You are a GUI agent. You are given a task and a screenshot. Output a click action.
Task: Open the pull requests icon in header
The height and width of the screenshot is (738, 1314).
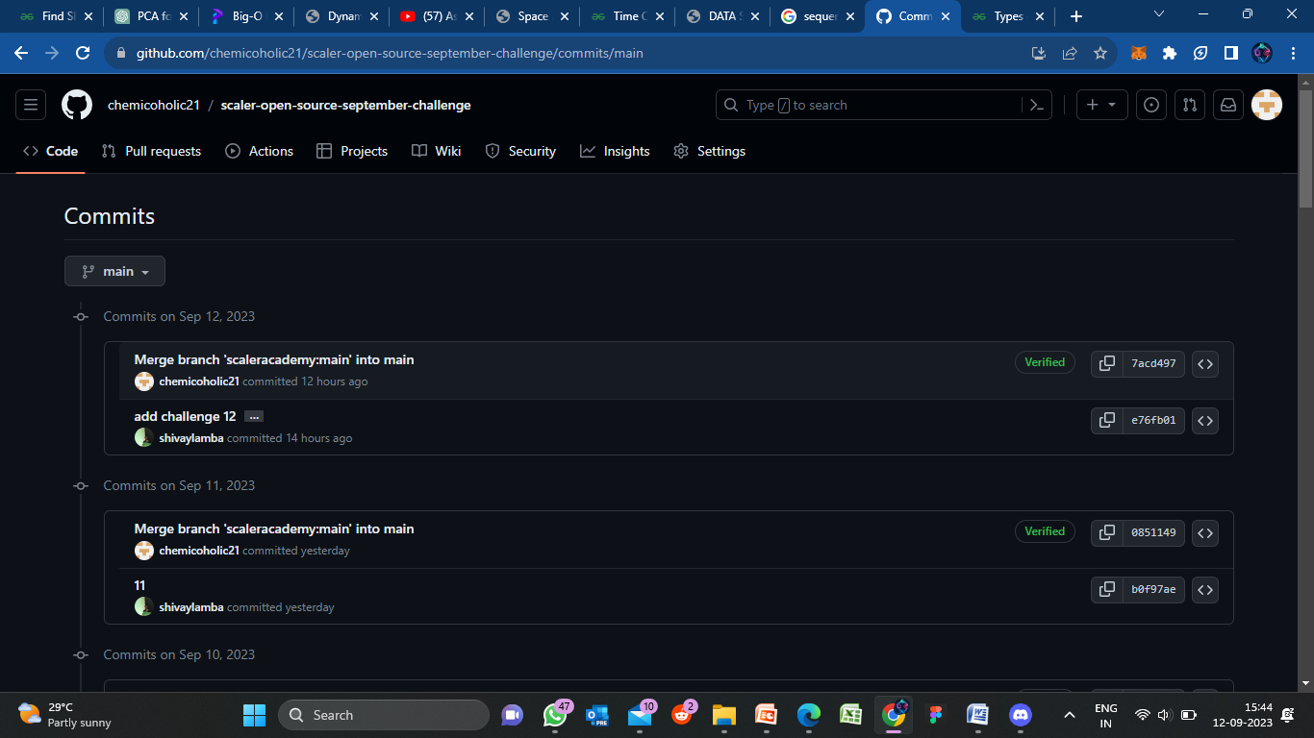tap(1190, 105)
